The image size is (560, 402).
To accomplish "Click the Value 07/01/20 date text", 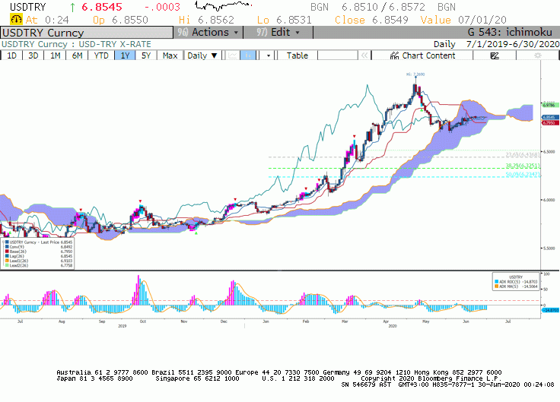I will (x=463, y=20).
